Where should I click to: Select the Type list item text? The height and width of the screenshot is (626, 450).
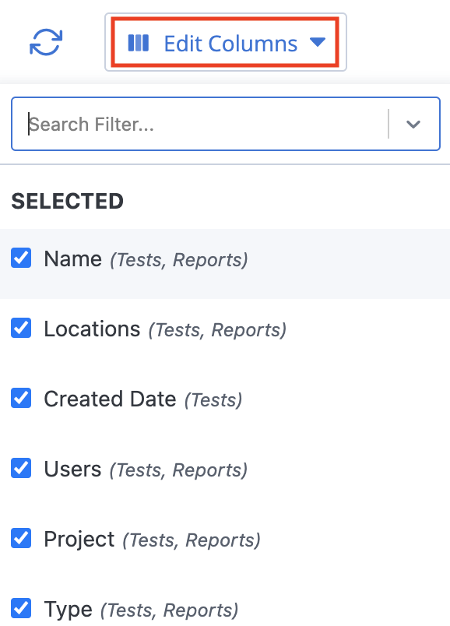(x=69, y=610)
